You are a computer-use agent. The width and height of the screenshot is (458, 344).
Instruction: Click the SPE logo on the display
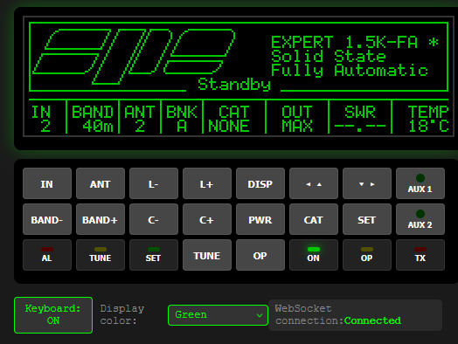pyautogui.click(x=134, y=57)
